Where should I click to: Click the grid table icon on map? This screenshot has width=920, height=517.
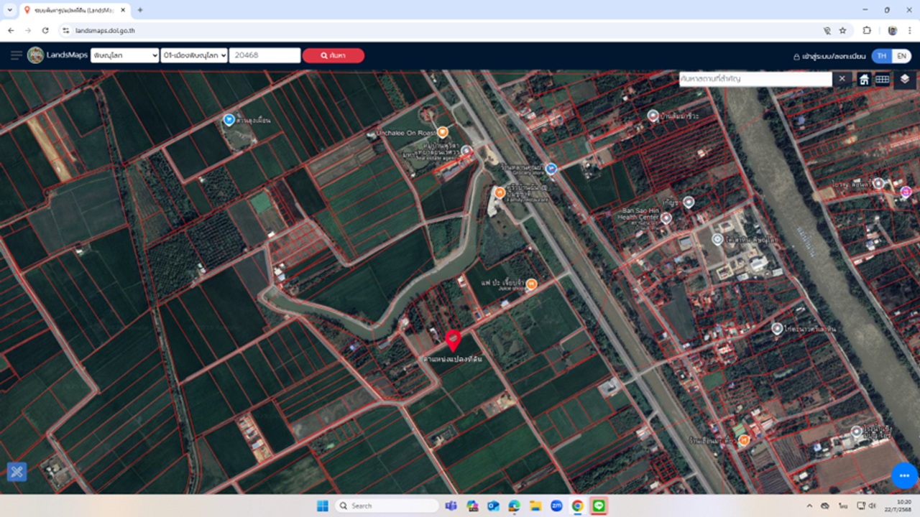(x=882, y=80)
